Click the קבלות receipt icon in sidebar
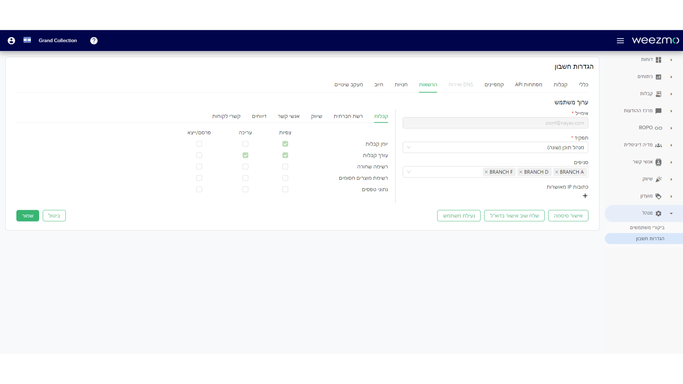The image size is (683, 384). [x=658, y=94]
